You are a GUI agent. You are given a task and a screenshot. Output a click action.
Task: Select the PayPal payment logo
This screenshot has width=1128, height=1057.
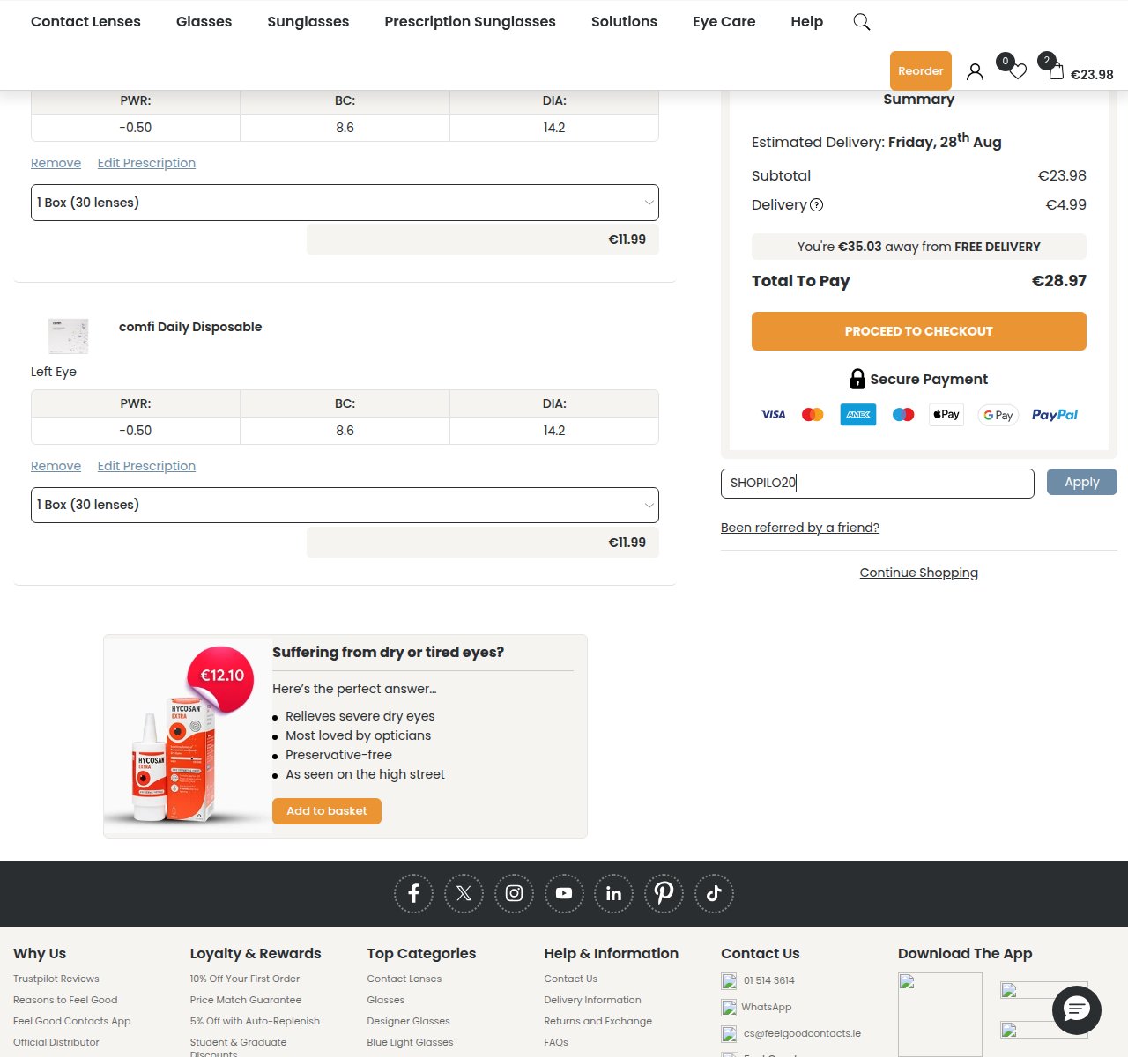1055,415
